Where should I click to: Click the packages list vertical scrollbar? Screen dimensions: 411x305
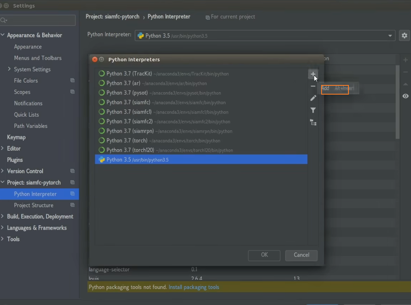pos(397,102)
